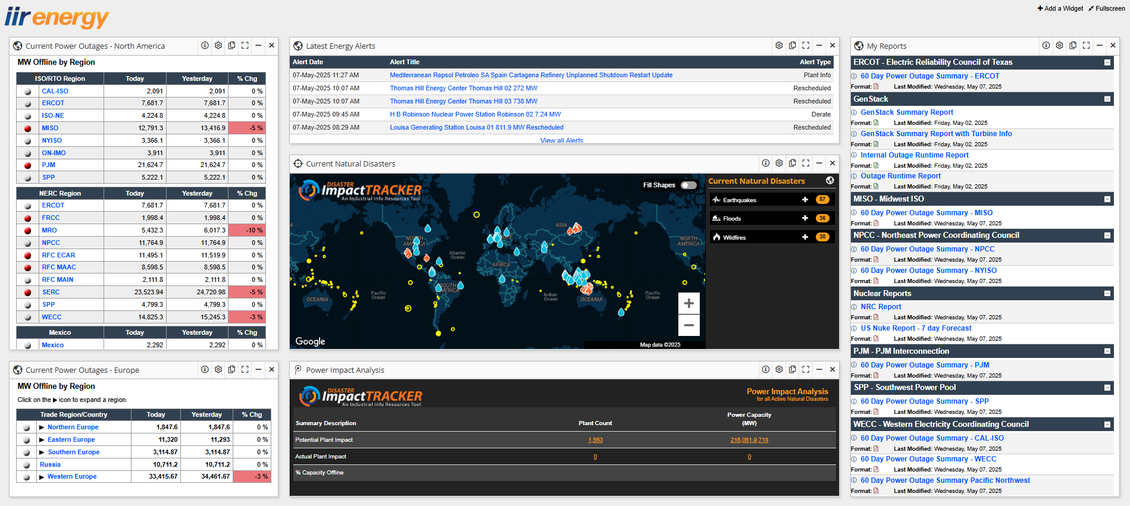
Task: Expand the Southern Europe region arrow
Action: tap(42, 452)
